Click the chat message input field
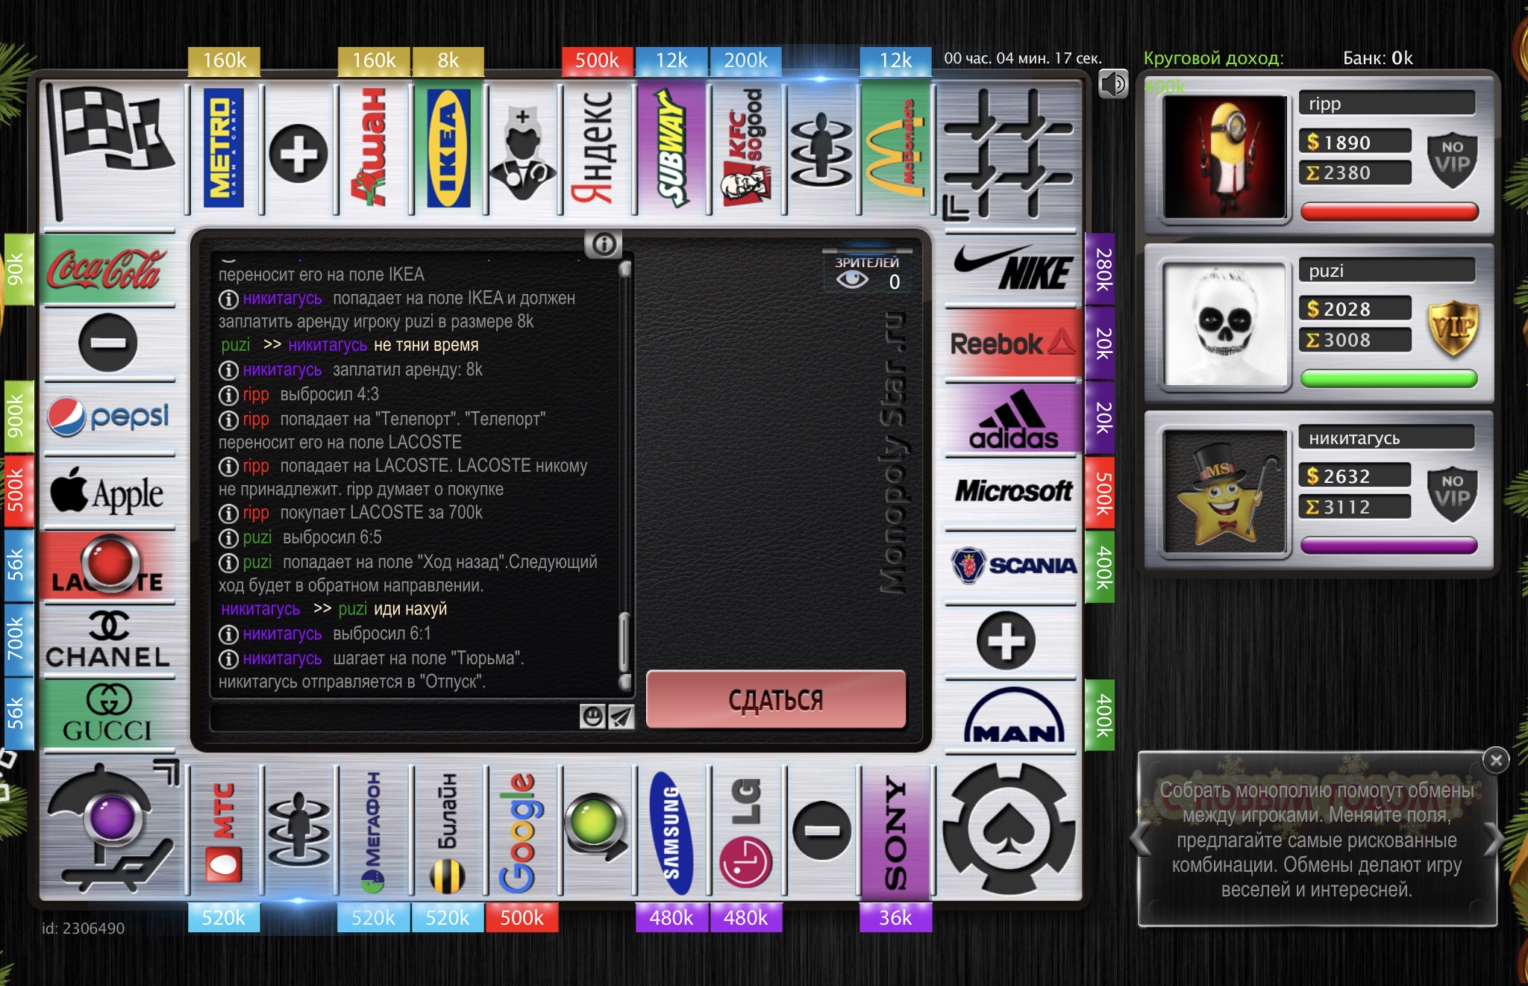 point(395,717)
